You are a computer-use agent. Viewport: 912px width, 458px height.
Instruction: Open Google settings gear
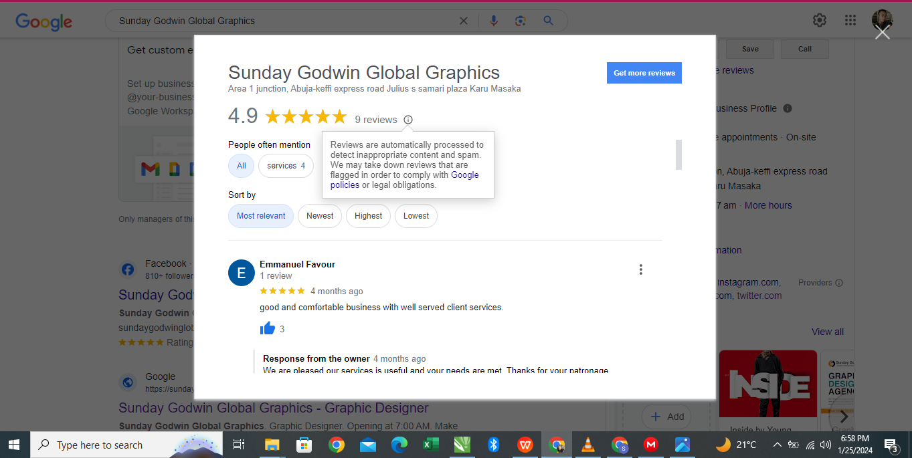click(820, 20)
